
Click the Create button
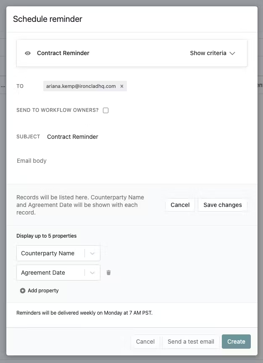(x=236, y=342)
